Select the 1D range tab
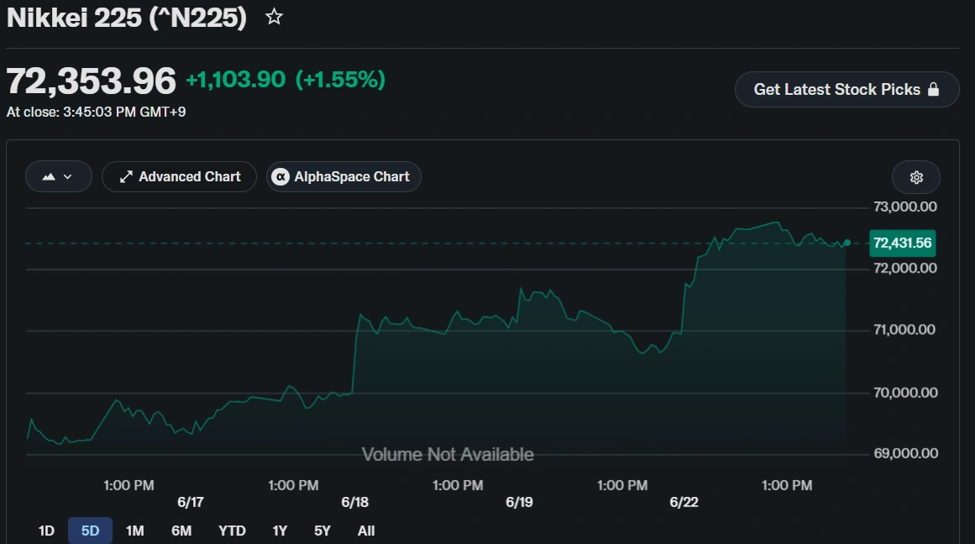The width and height of the screenshot is (975, 544). point(46,531)
